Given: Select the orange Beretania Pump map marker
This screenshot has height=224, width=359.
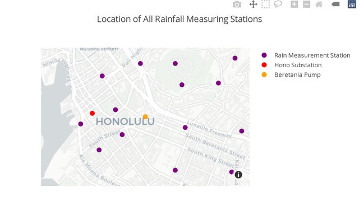Looking at the screenshot, I should click(145, 117).
